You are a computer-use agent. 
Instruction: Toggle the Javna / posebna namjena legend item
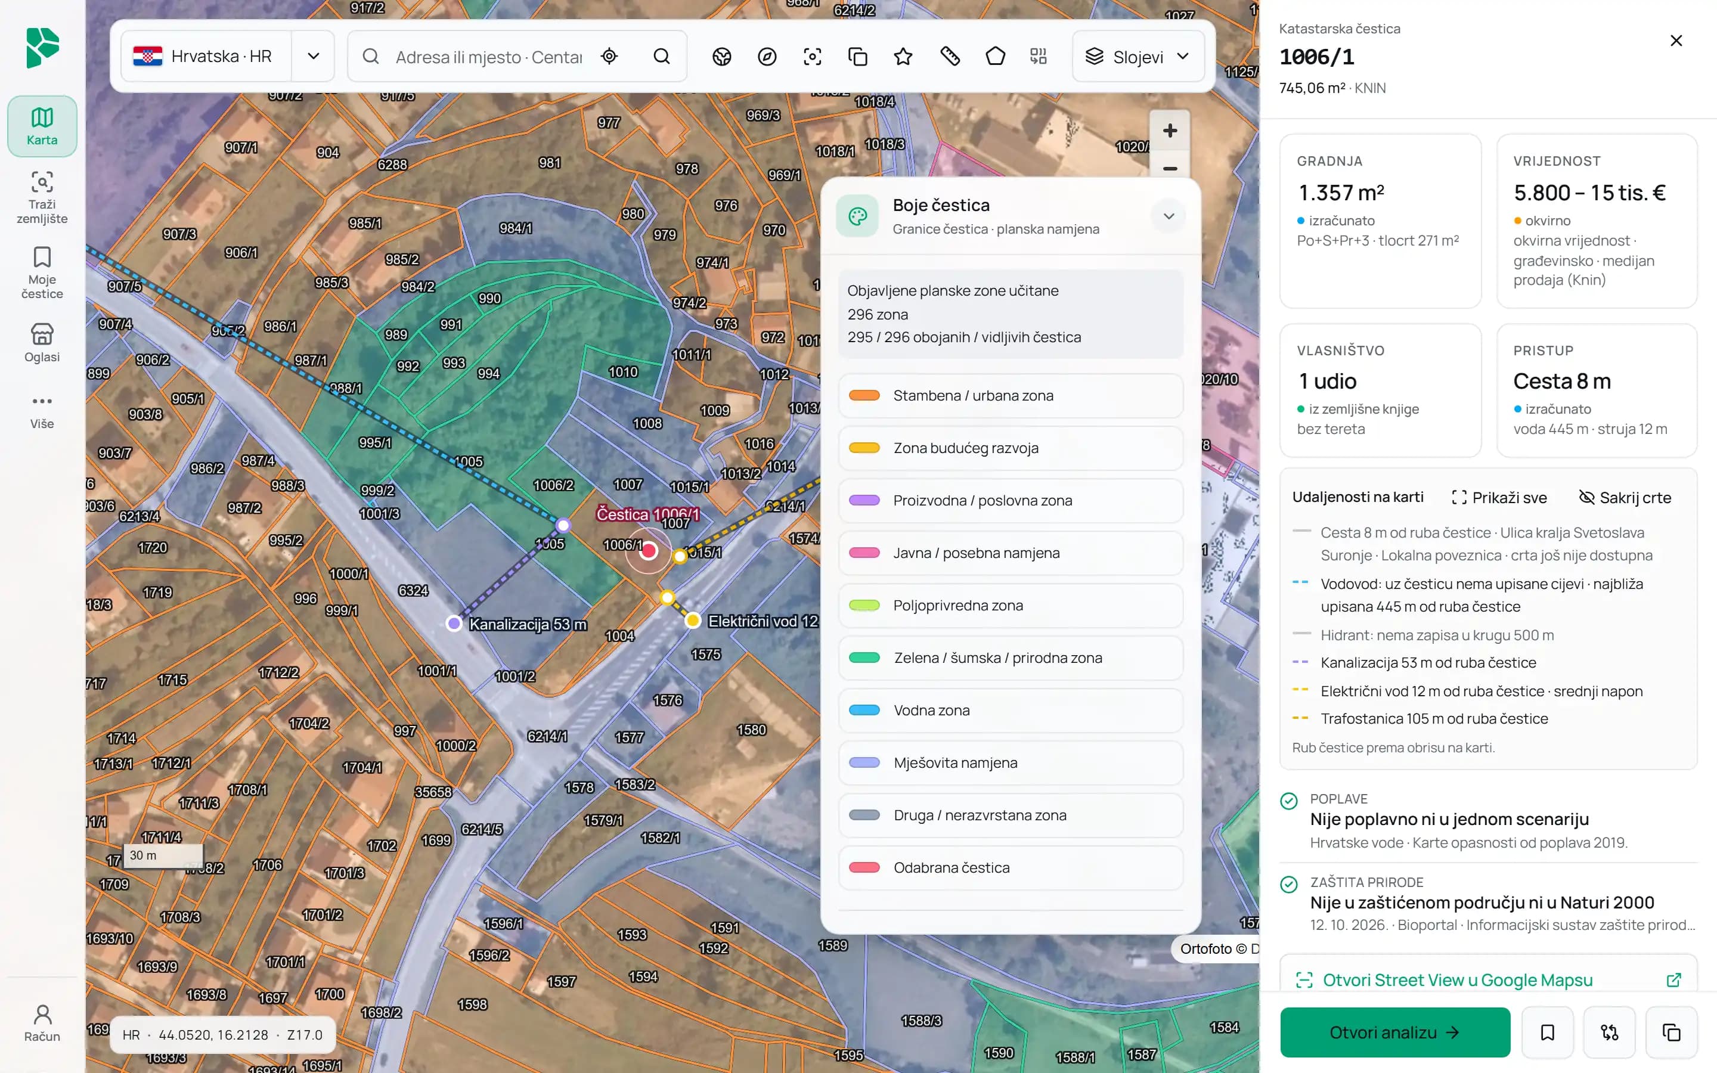(x=1011, y=553)
